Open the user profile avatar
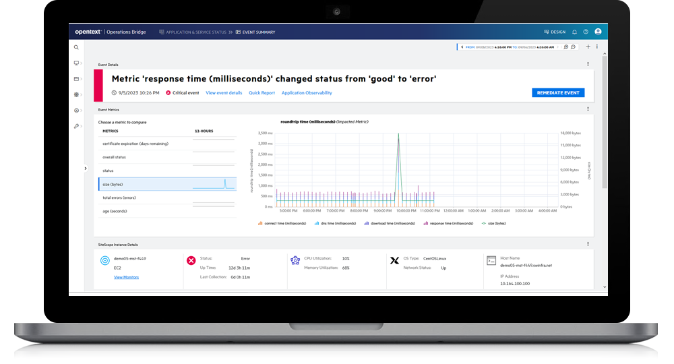 (598, 32)
